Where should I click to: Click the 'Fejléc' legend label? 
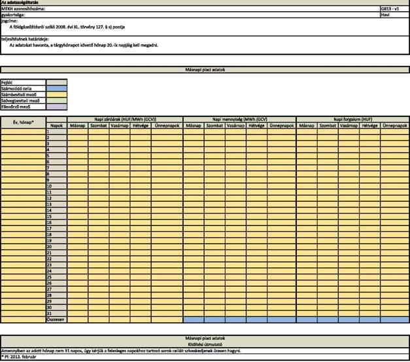(7, 82)
